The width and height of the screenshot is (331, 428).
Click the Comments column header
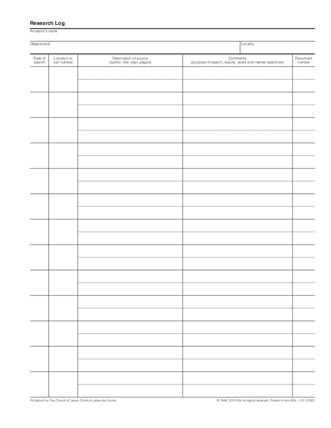237,60
